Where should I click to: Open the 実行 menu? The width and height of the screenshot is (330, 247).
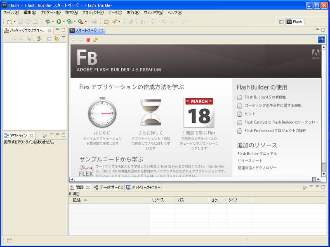133,12
